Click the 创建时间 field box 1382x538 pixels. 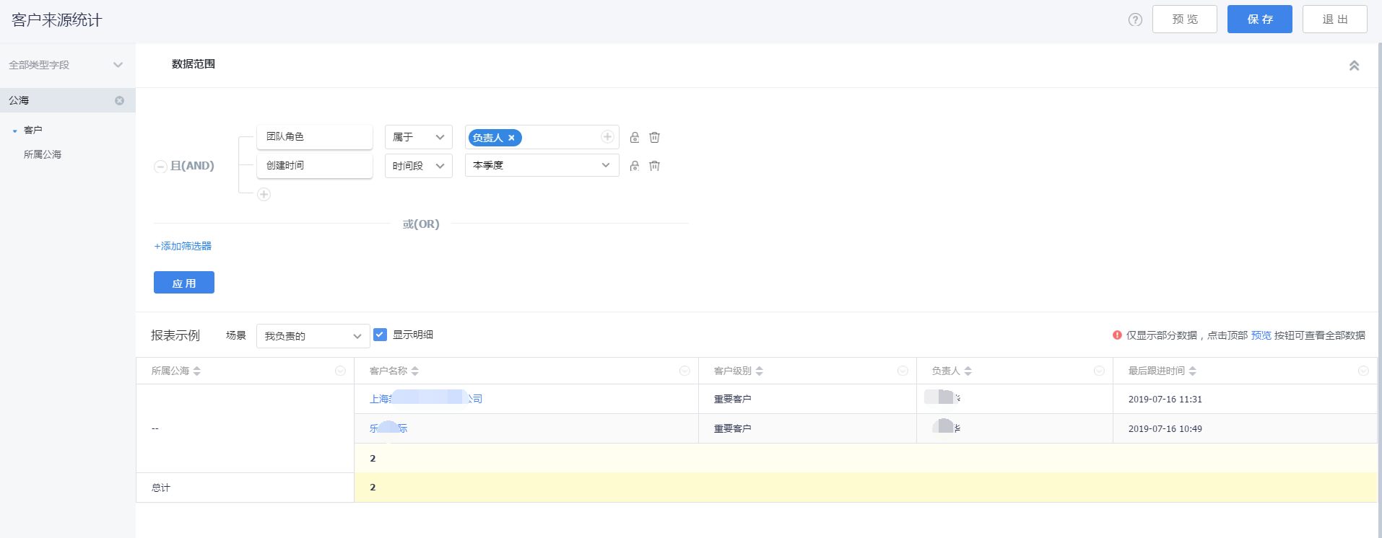coord(315,166)
